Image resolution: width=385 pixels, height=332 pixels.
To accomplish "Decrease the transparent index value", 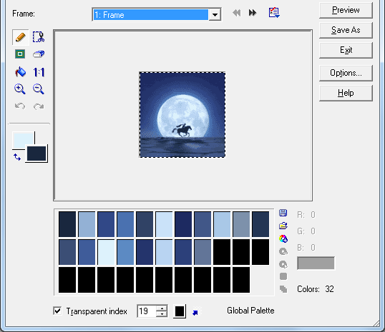I will point(162,314).
